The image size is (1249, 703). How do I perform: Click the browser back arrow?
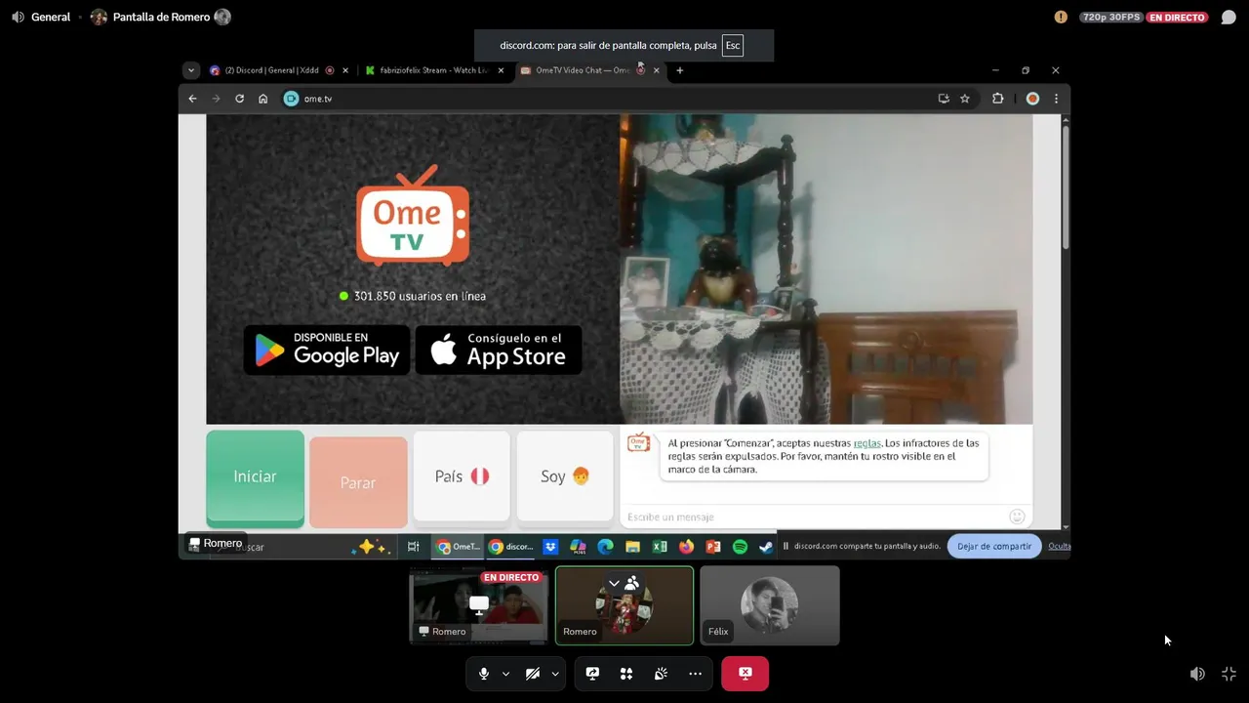[192, 99]
